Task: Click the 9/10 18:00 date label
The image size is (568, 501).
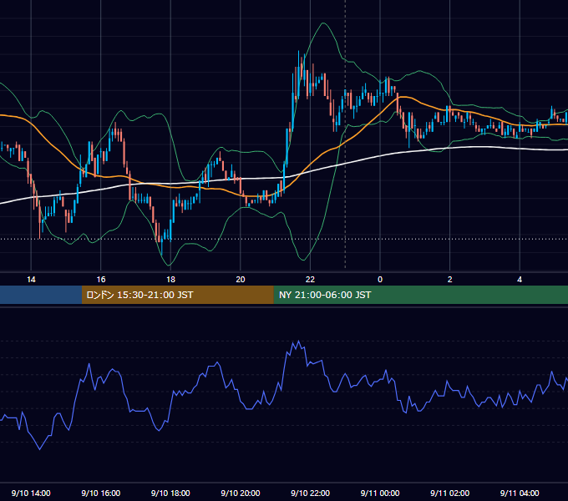Action: click(x=170, y=493)
